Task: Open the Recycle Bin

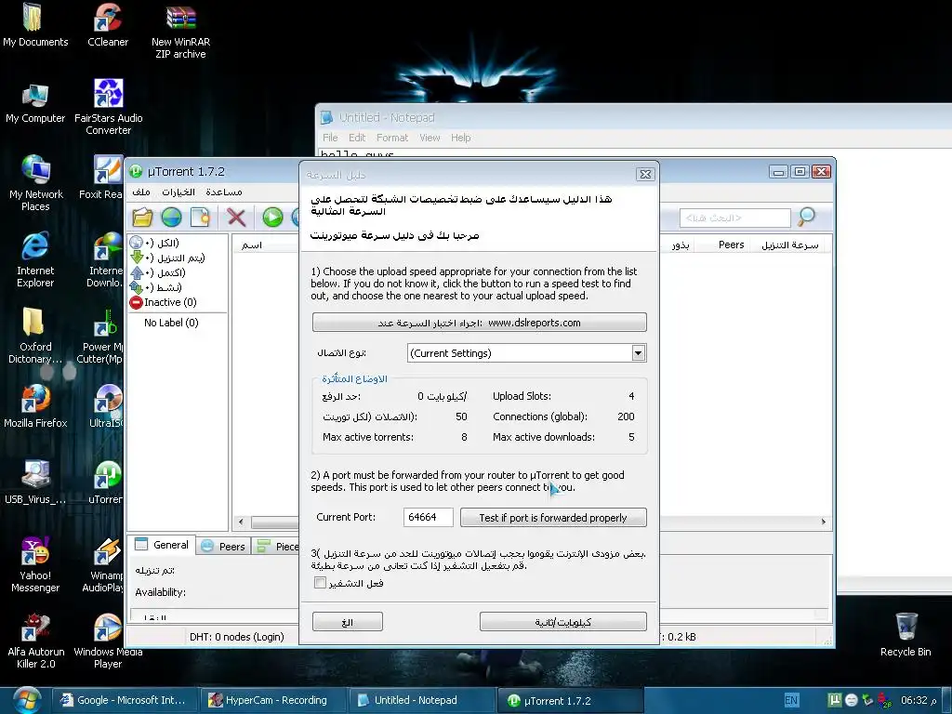Action: [x=906, y=635]
